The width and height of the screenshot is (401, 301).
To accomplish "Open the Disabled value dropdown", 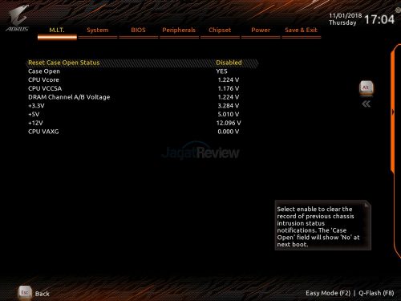I will pos(229,63).
